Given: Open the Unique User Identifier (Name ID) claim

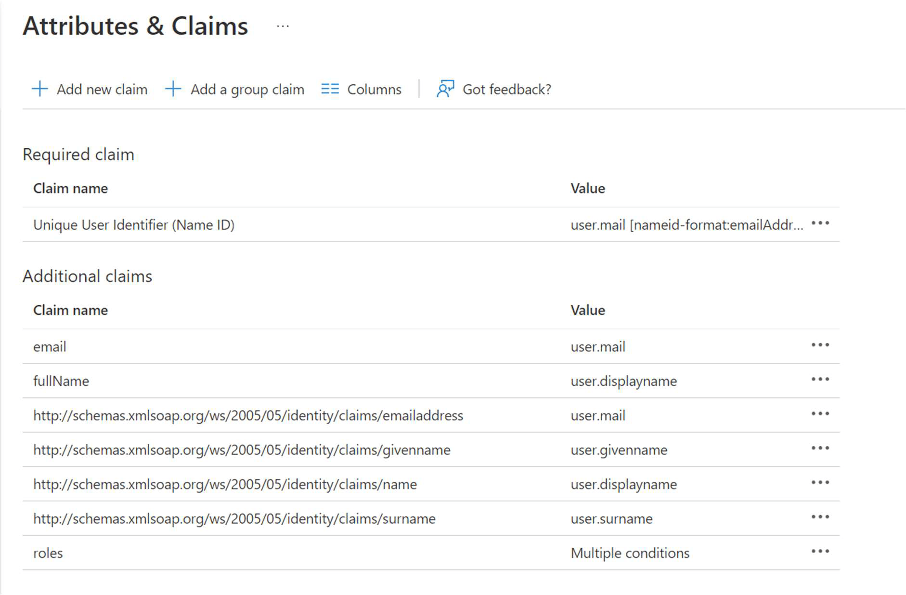Looking at the screenshot, I should pos(133,225).
